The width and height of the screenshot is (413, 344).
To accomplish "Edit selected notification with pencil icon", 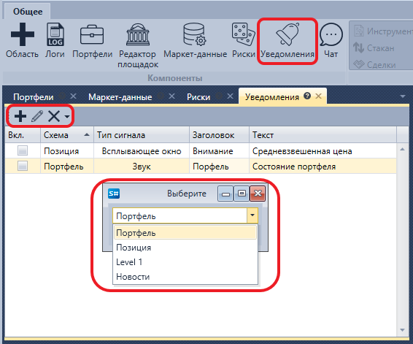I will [37, 116].
